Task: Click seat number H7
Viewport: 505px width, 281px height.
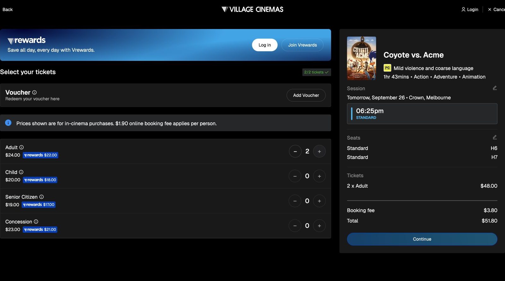Action: [494, 157]
